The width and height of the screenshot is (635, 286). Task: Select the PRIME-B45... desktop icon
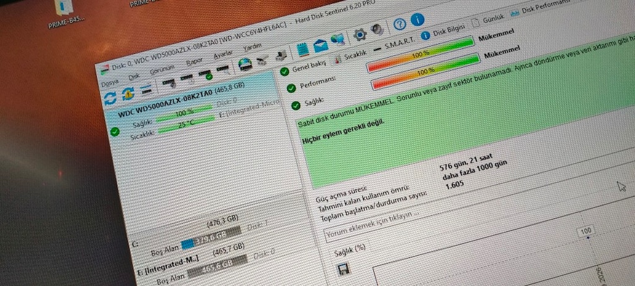[66, 14]
